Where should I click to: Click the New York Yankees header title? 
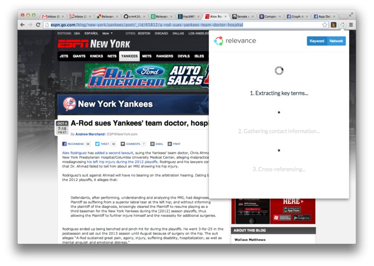point(115,104)
